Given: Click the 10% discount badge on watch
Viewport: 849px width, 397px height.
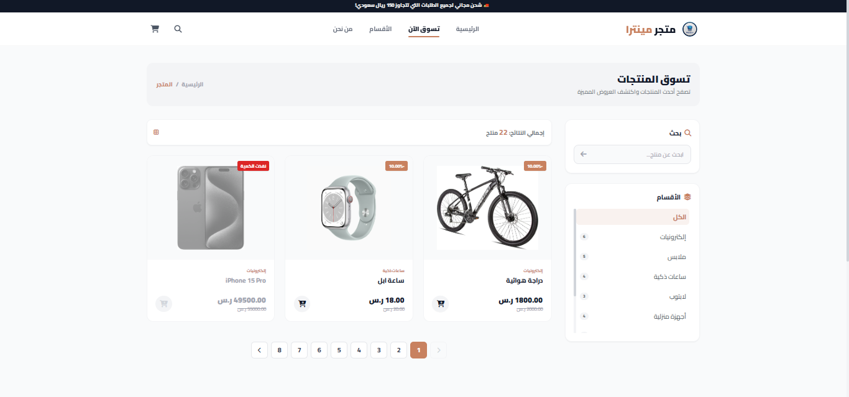Looking at the screenshot, I should 396,166.
